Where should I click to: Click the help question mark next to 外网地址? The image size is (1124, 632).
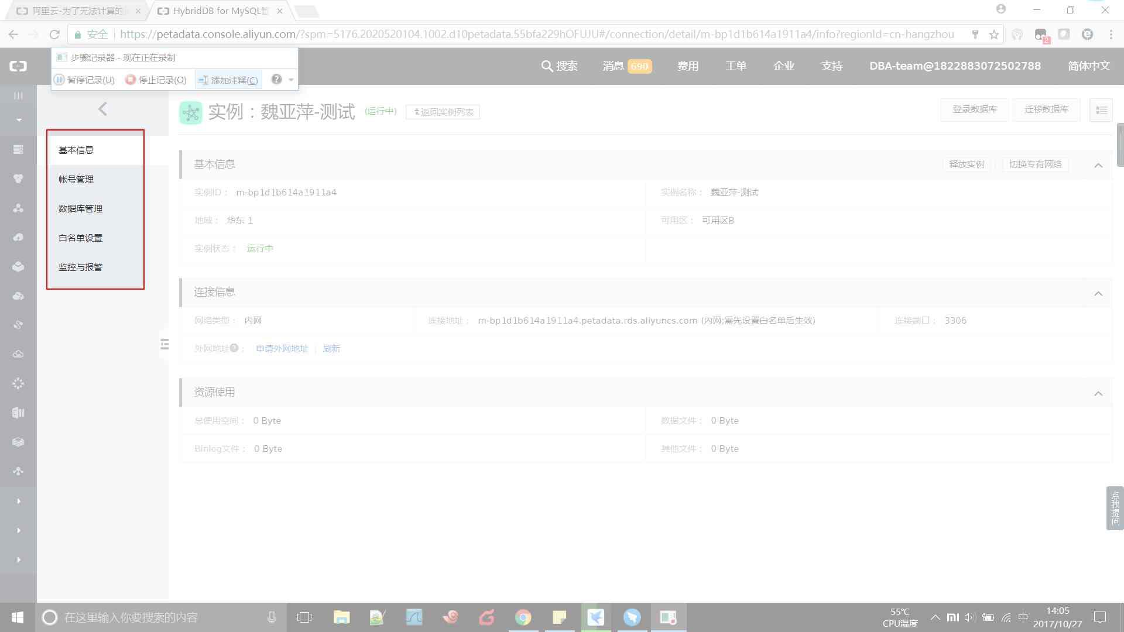(234, 348)
